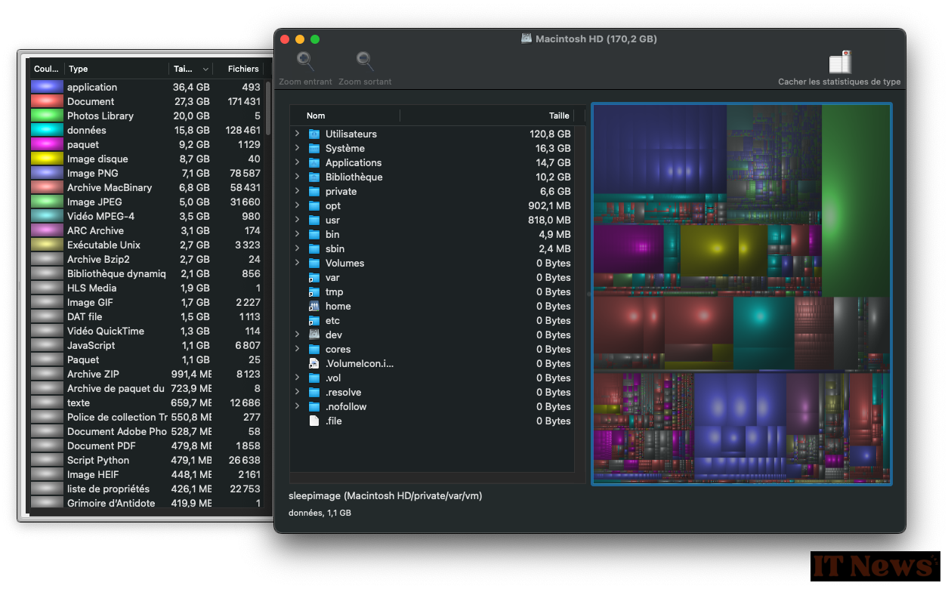Expand the opt folder row
The image size is (948, 589).
pos(297,205)
